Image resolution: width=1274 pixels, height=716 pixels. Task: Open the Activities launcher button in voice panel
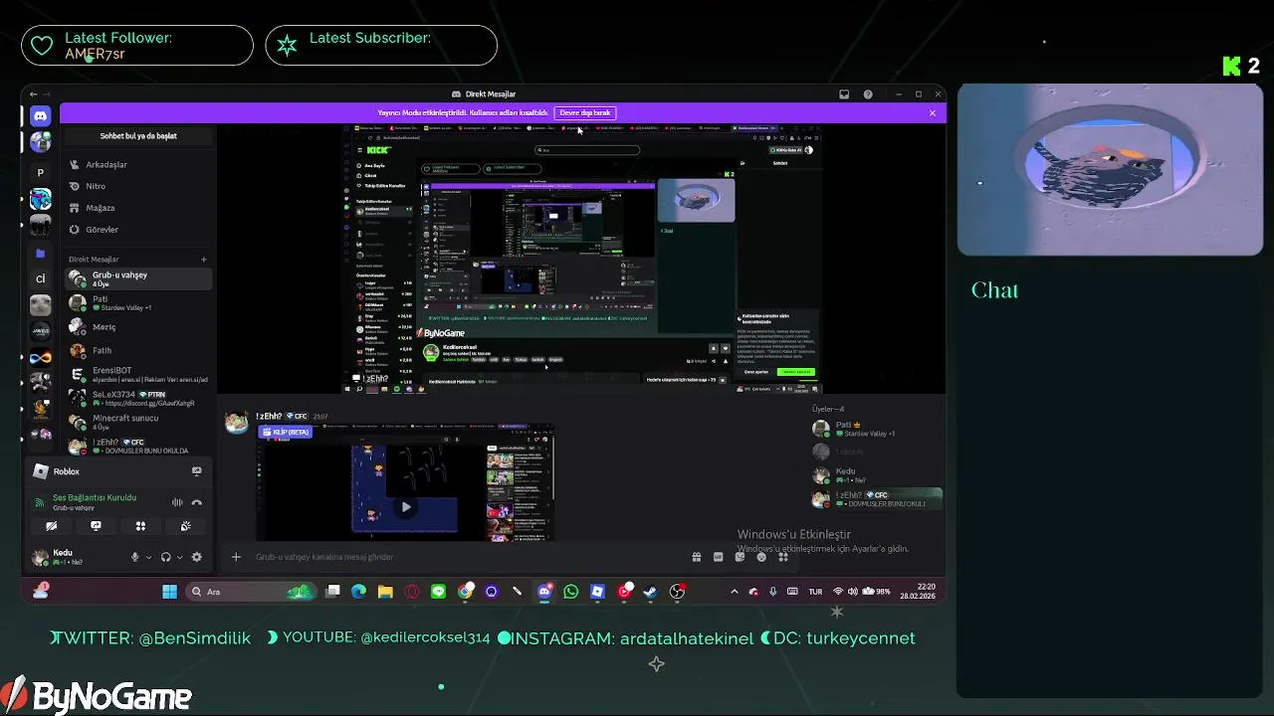[x=140, y=526]
